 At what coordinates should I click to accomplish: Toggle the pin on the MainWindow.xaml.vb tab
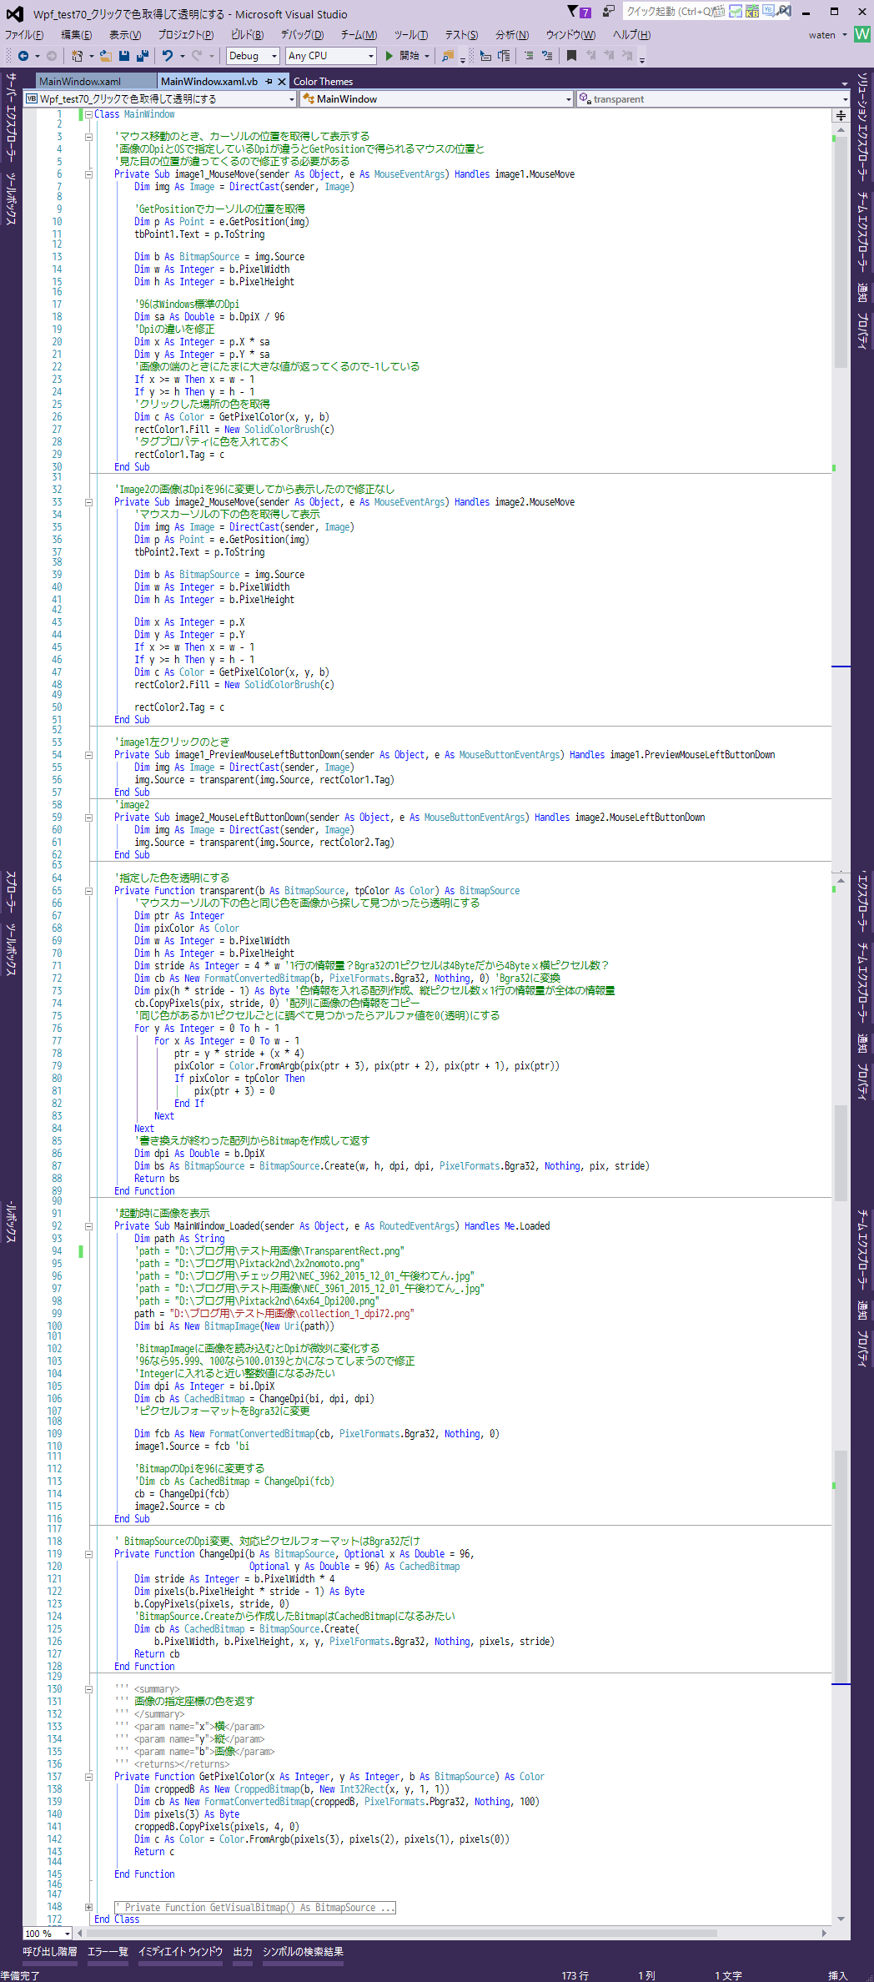[269, 81]
